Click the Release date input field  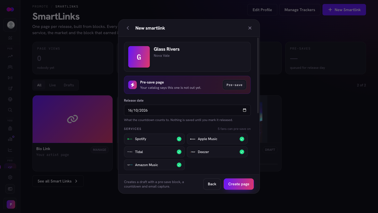187,110
